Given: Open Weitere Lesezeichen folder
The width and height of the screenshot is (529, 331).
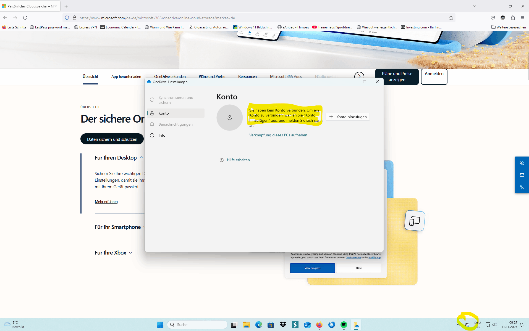Looking at the screenshot, I should [x=509, y=27].
